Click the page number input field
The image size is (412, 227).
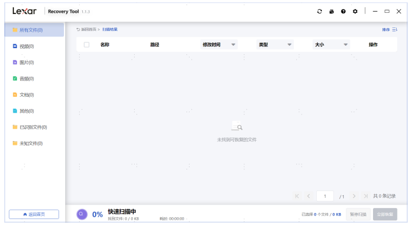click(325, 196)
